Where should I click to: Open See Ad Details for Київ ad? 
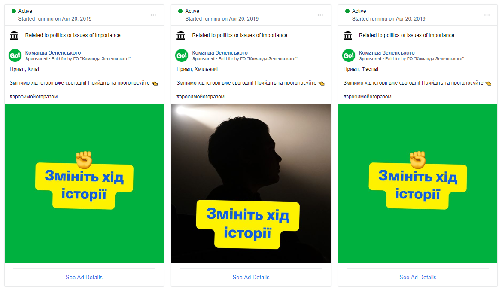84,277
